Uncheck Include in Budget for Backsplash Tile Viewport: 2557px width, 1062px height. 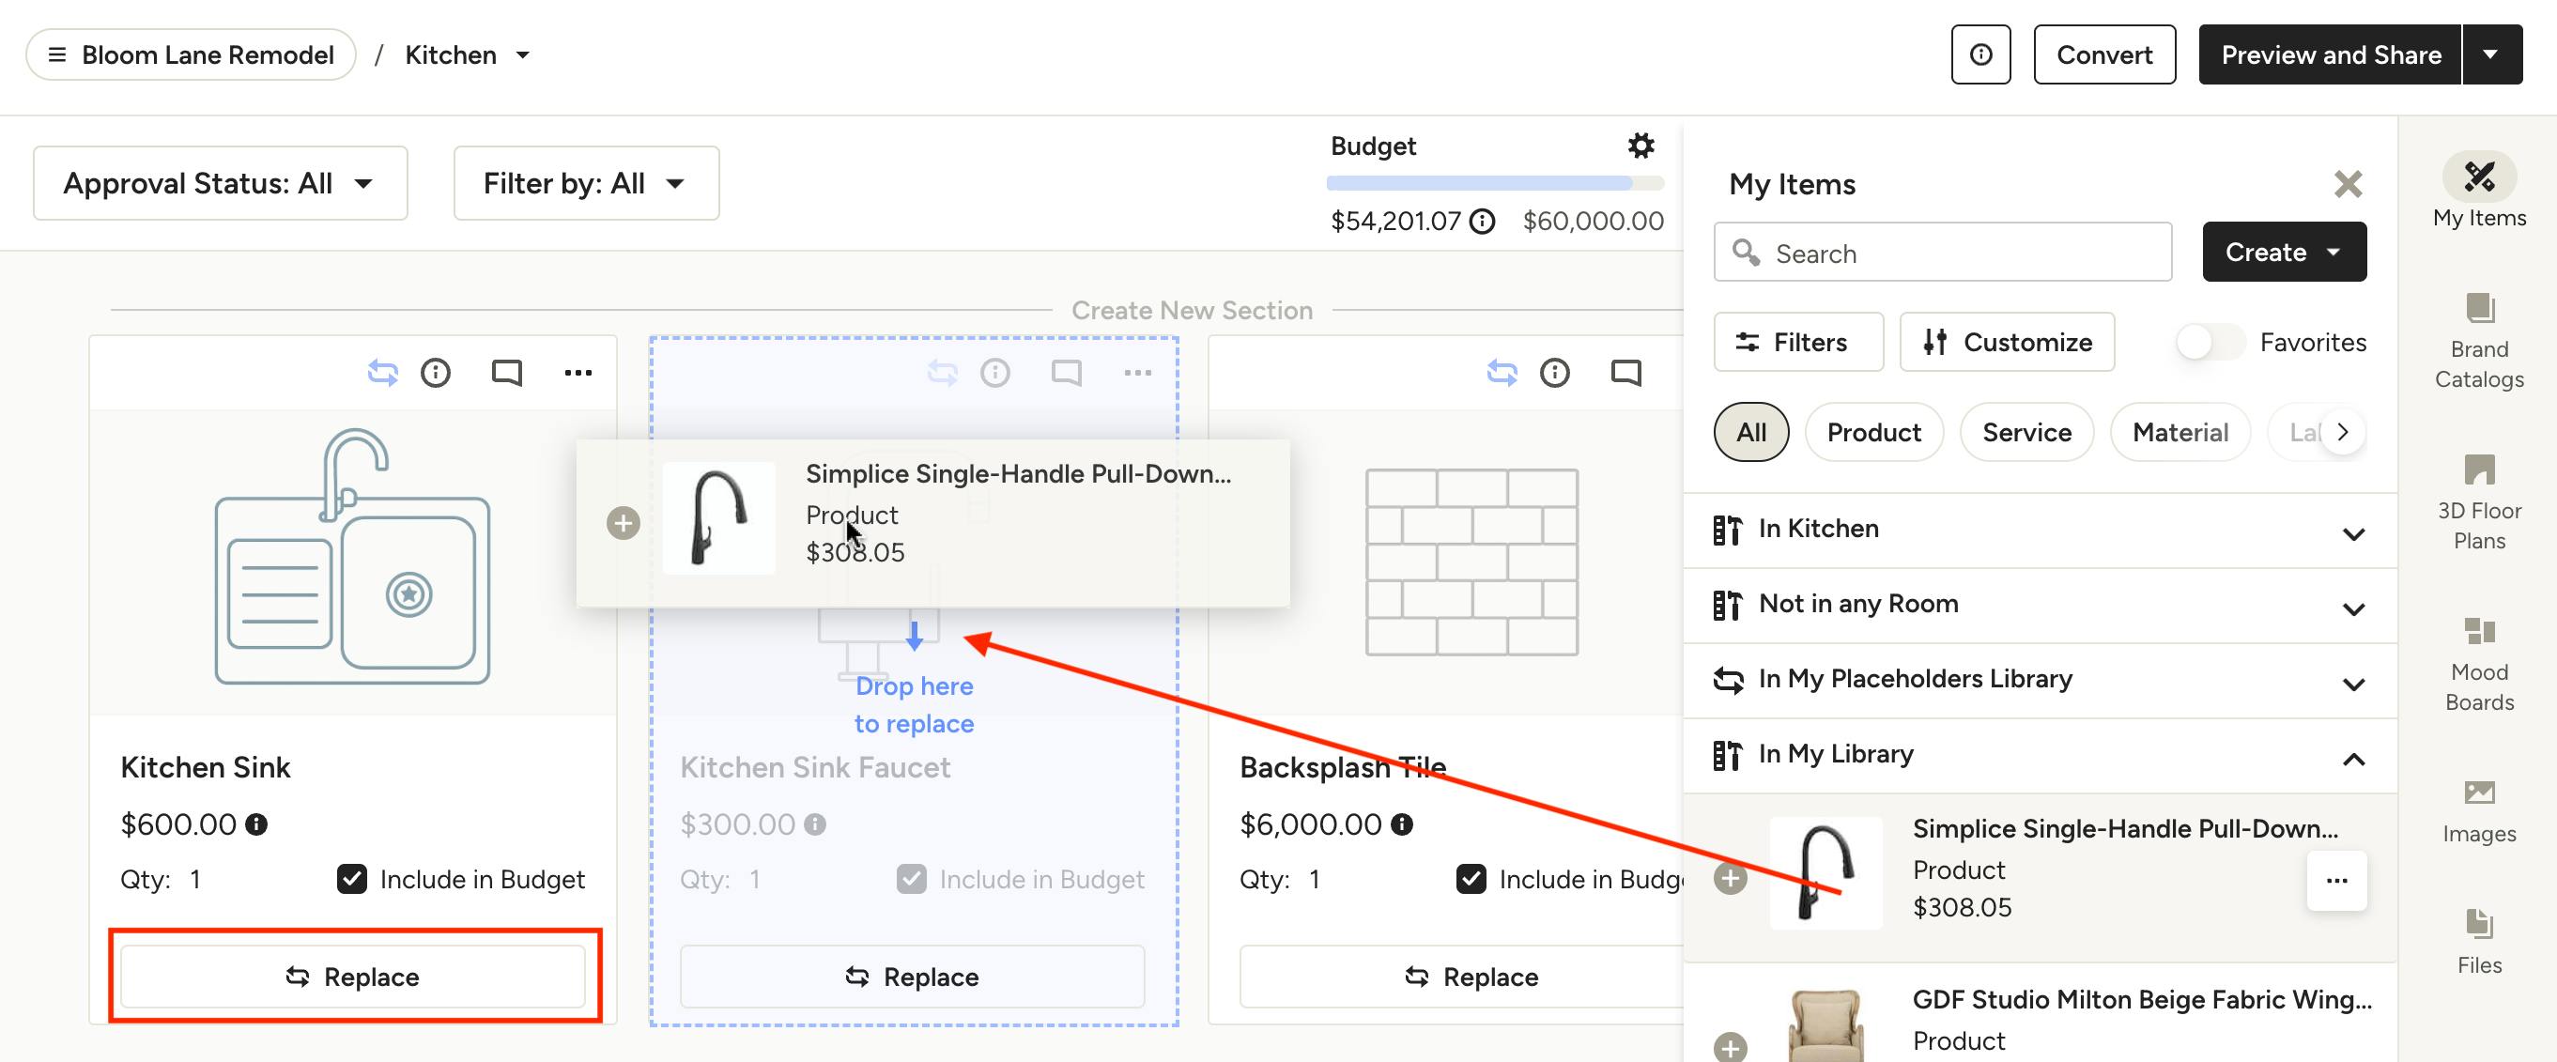[x=1471, y=880]
